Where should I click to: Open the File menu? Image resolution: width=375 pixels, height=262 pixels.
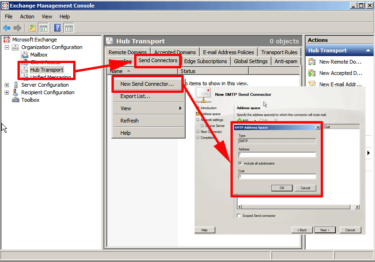[x=9, y=16]
